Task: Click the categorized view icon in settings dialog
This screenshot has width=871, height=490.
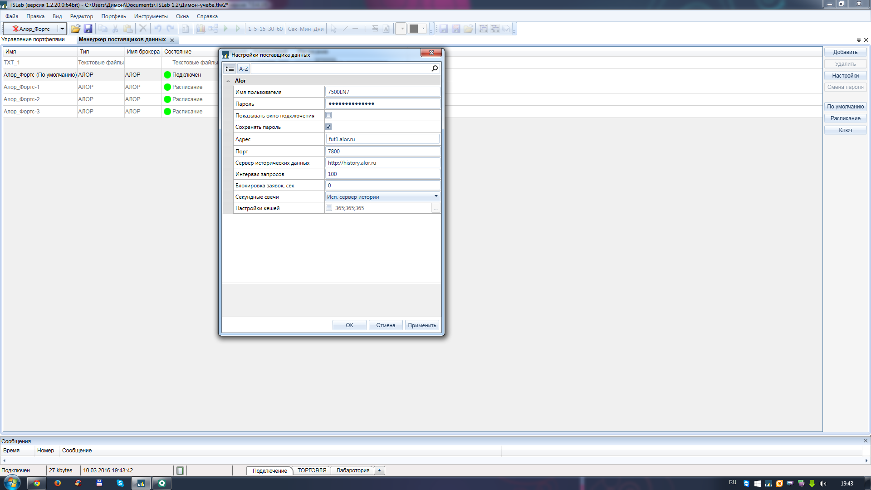Action: click(230, 69)
